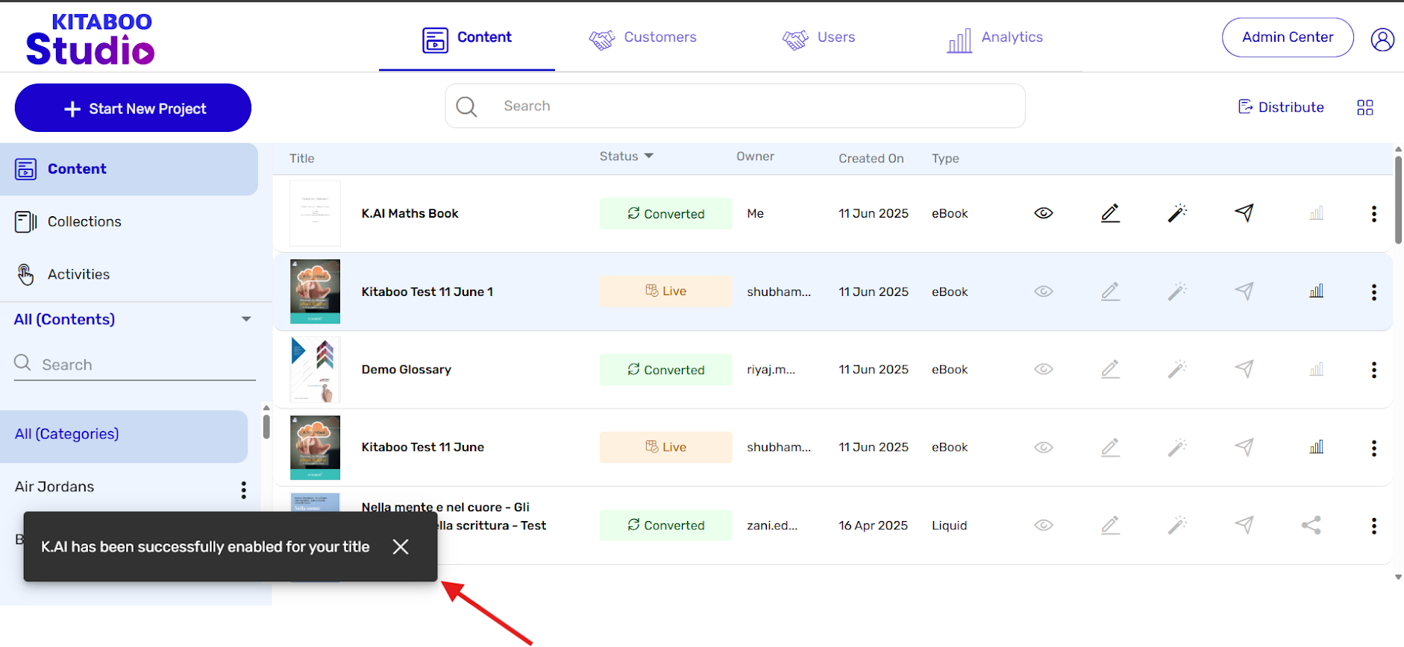This screenshot has height=647, width=1404.
Task: Expand All (Contents) dropdown
Action: [246, 319]
